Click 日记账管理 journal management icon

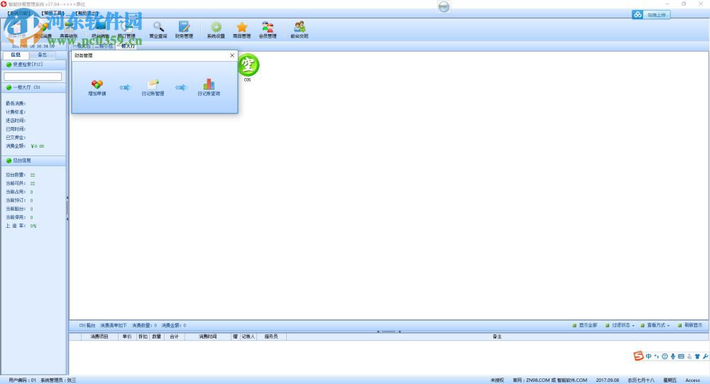pos(153,87)
